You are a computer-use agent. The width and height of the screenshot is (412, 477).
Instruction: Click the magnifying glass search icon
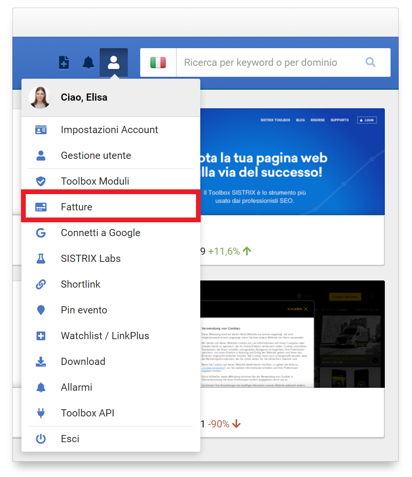tap(371, 62)
